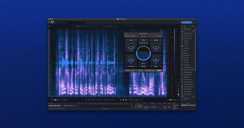Click Open Module Chain button

[150, 71]
